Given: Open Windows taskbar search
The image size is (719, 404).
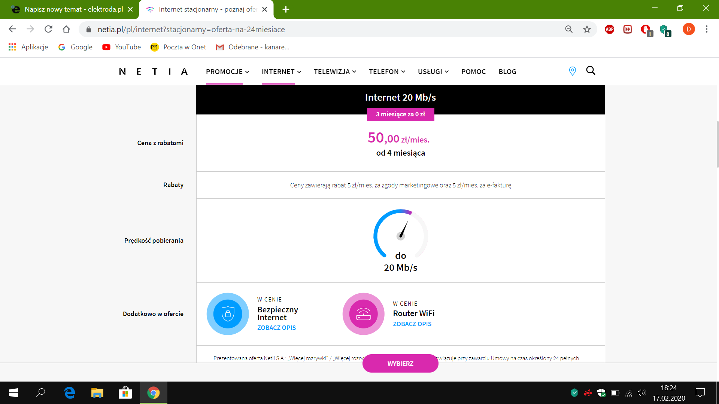Looking at the screenshot, I should coord(40,393).
